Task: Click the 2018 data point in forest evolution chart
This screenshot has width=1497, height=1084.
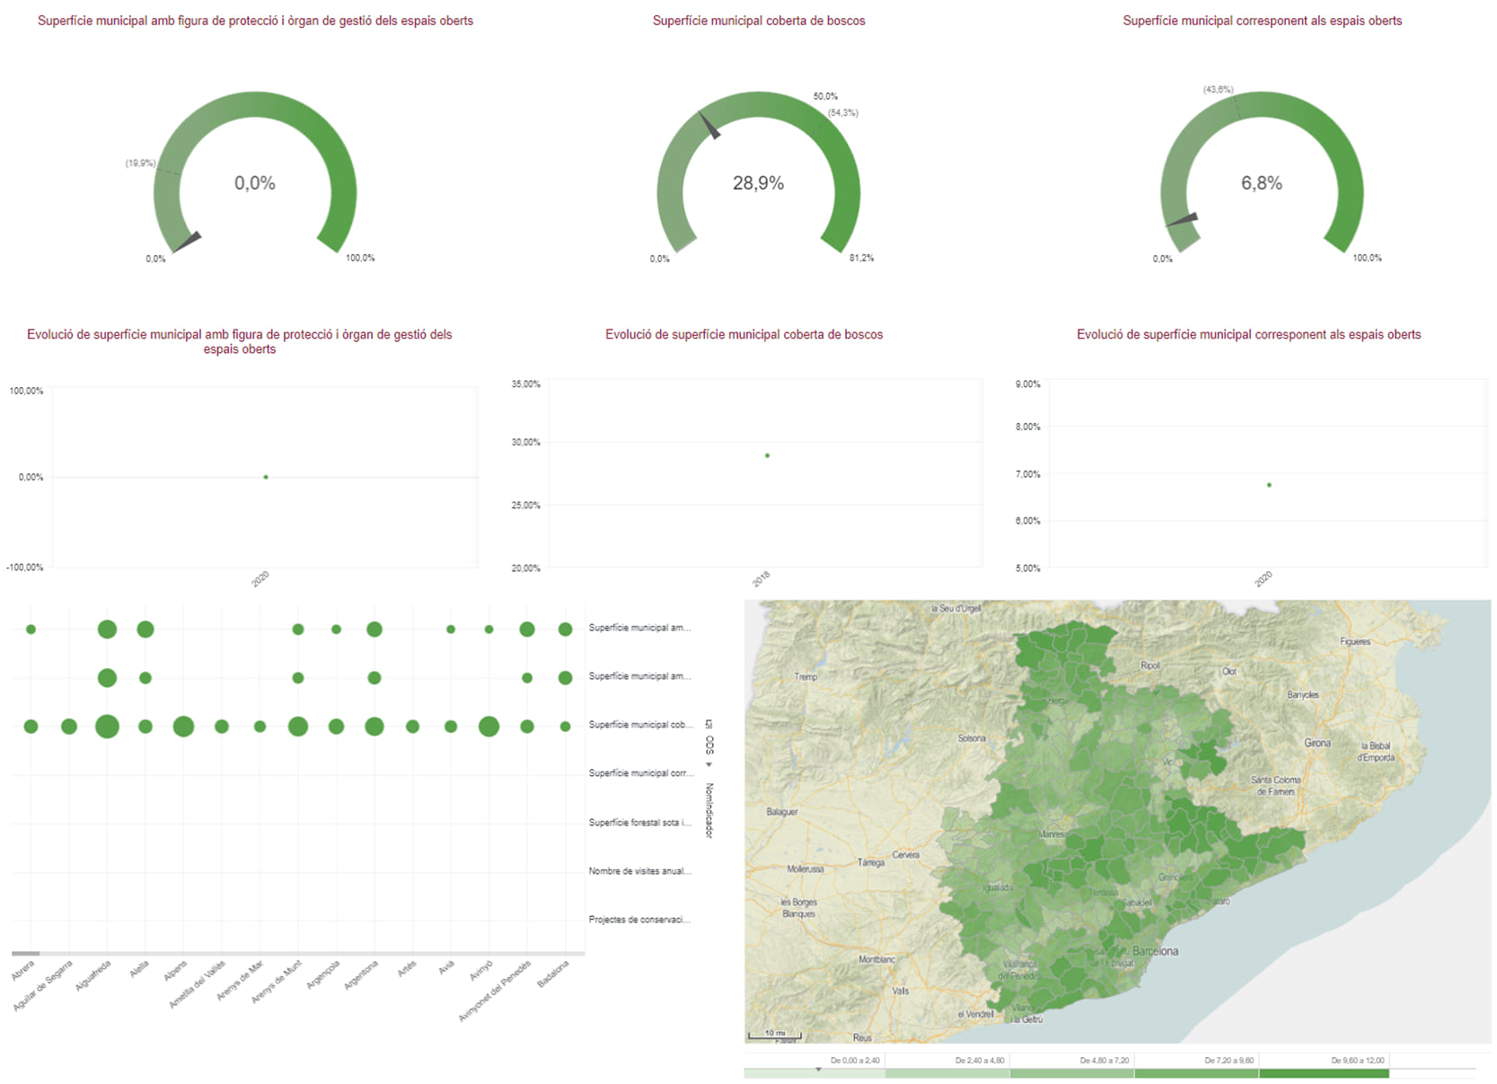Action: (767, 455)
